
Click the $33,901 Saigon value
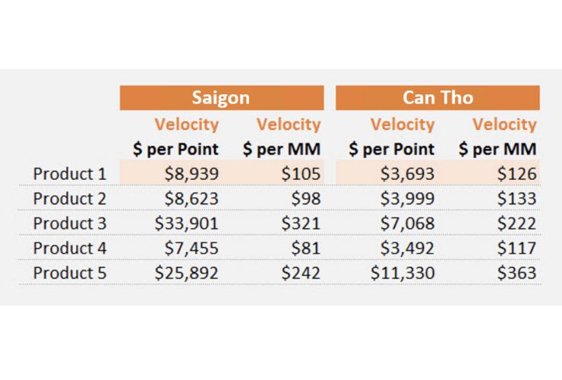(186, 223)
